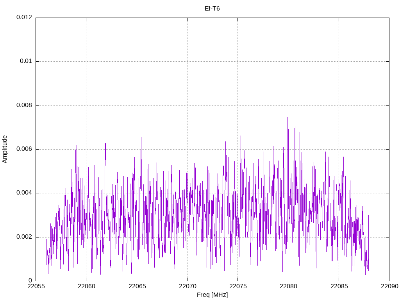Click x-axis tick label 22090
The image size is (400, 300).
[x=389, y=286]
